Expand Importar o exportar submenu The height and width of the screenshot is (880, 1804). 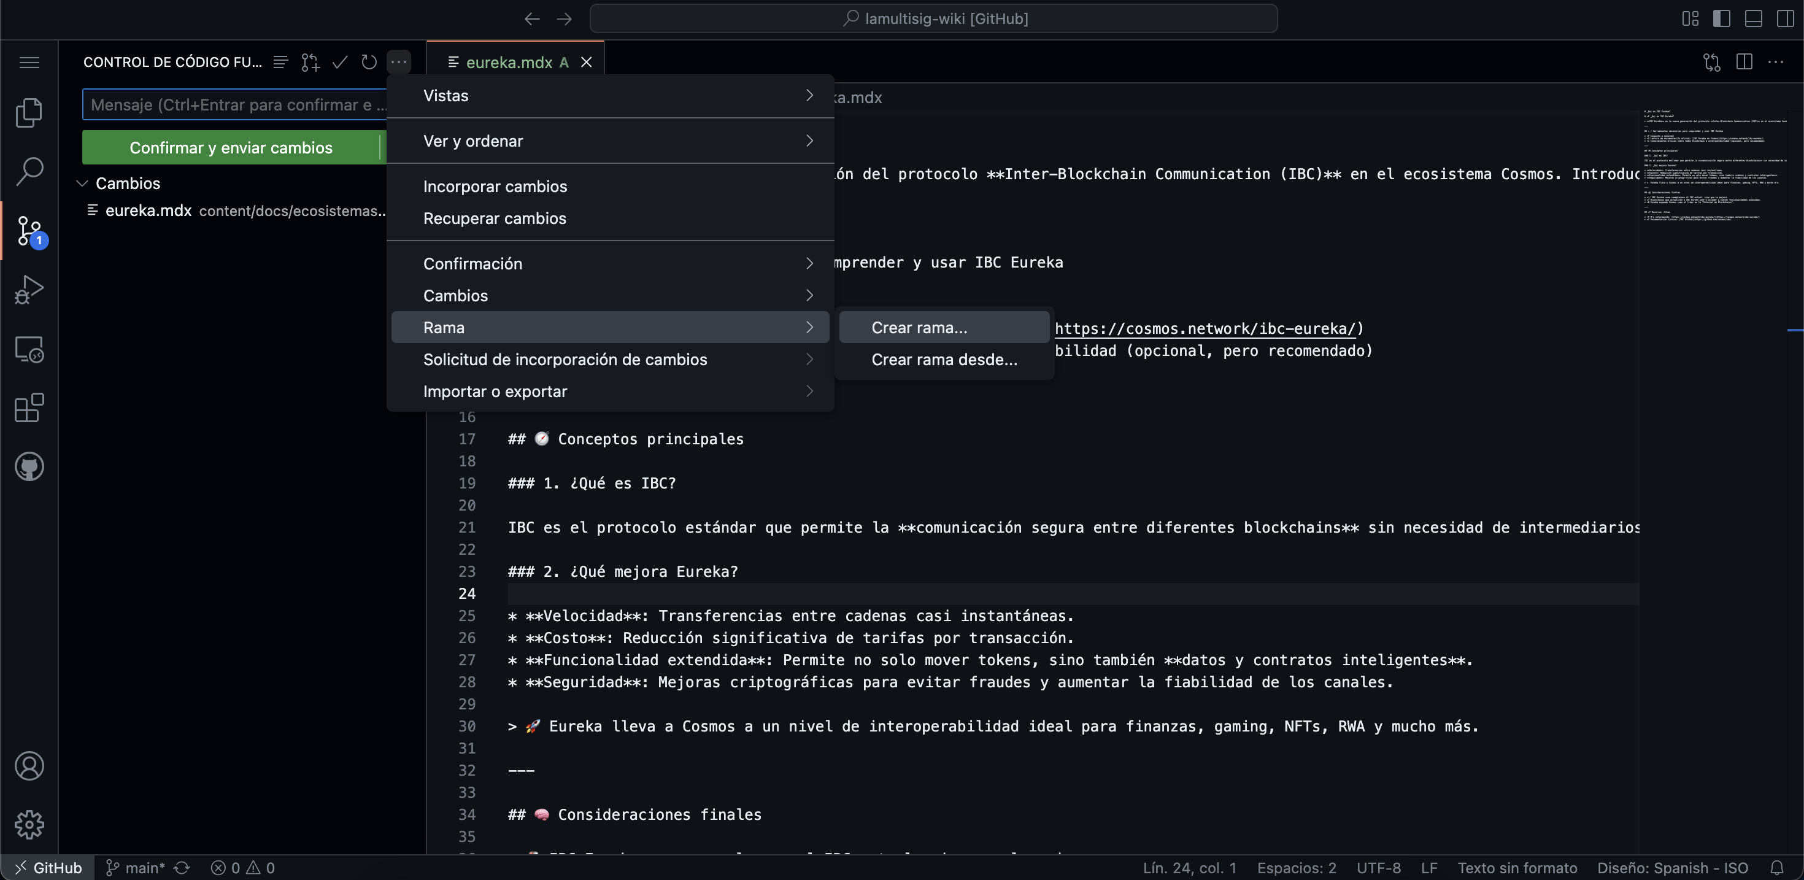coord(610,391)
